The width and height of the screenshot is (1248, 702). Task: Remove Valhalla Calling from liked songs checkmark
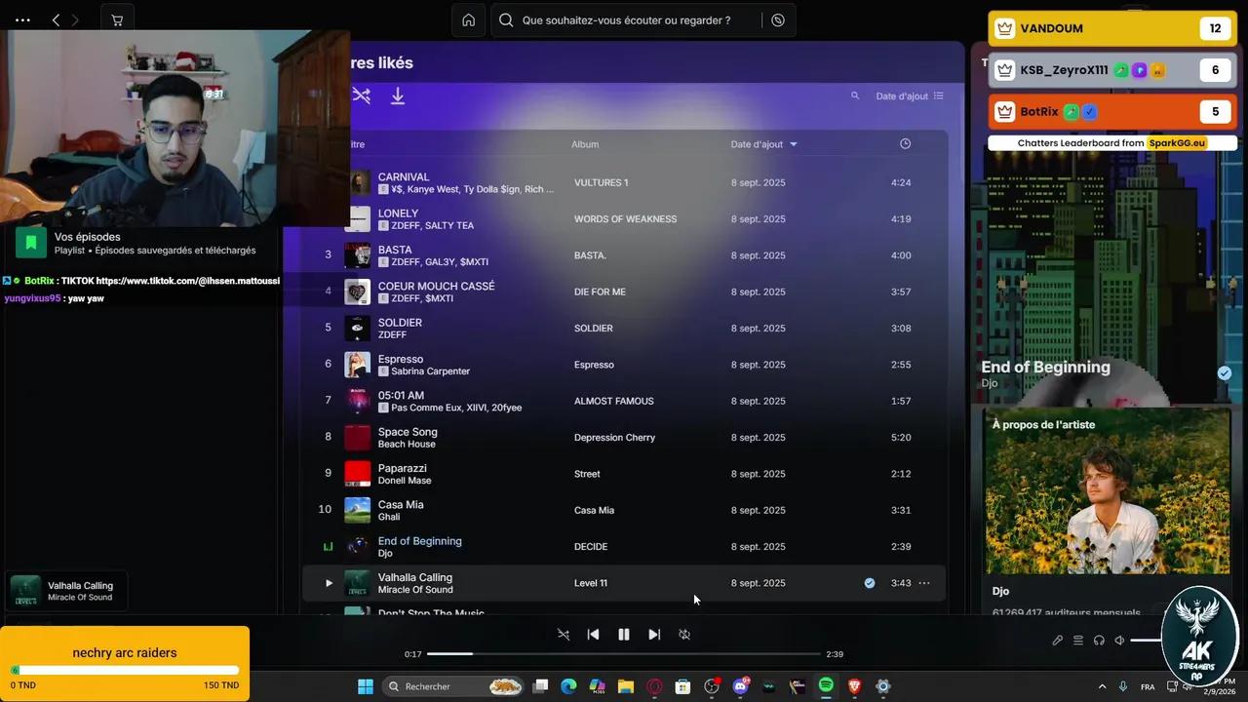870,583
